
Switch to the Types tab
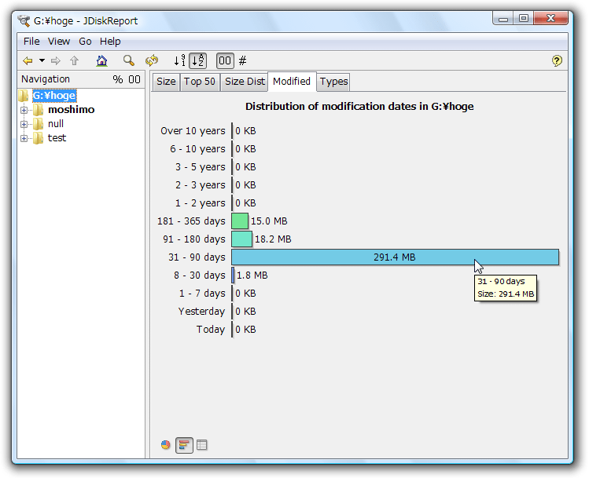[333, 82]
